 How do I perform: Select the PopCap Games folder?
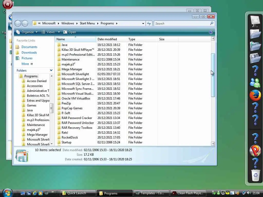click(72, 108)
